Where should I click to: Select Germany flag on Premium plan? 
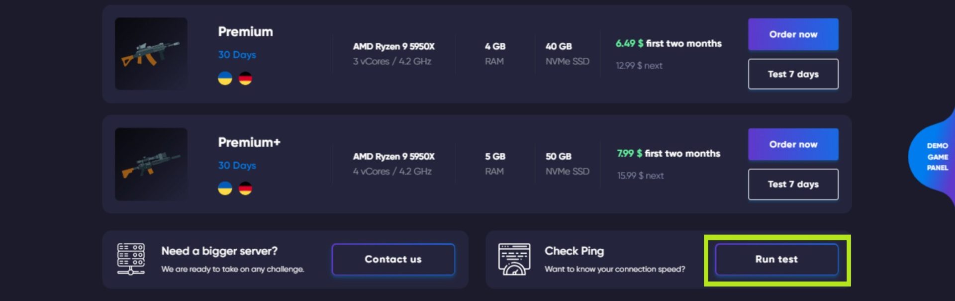tap(245, 79)
